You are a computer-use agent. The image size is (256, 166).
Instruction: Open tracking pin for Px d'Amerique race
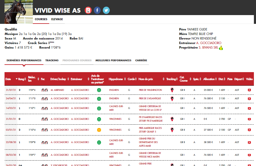[172, 119]
